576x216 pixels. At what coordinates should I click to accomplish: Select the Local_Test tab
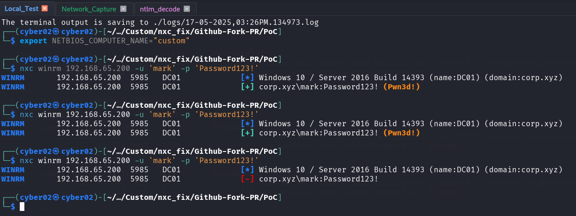click(x=21, y=9)
